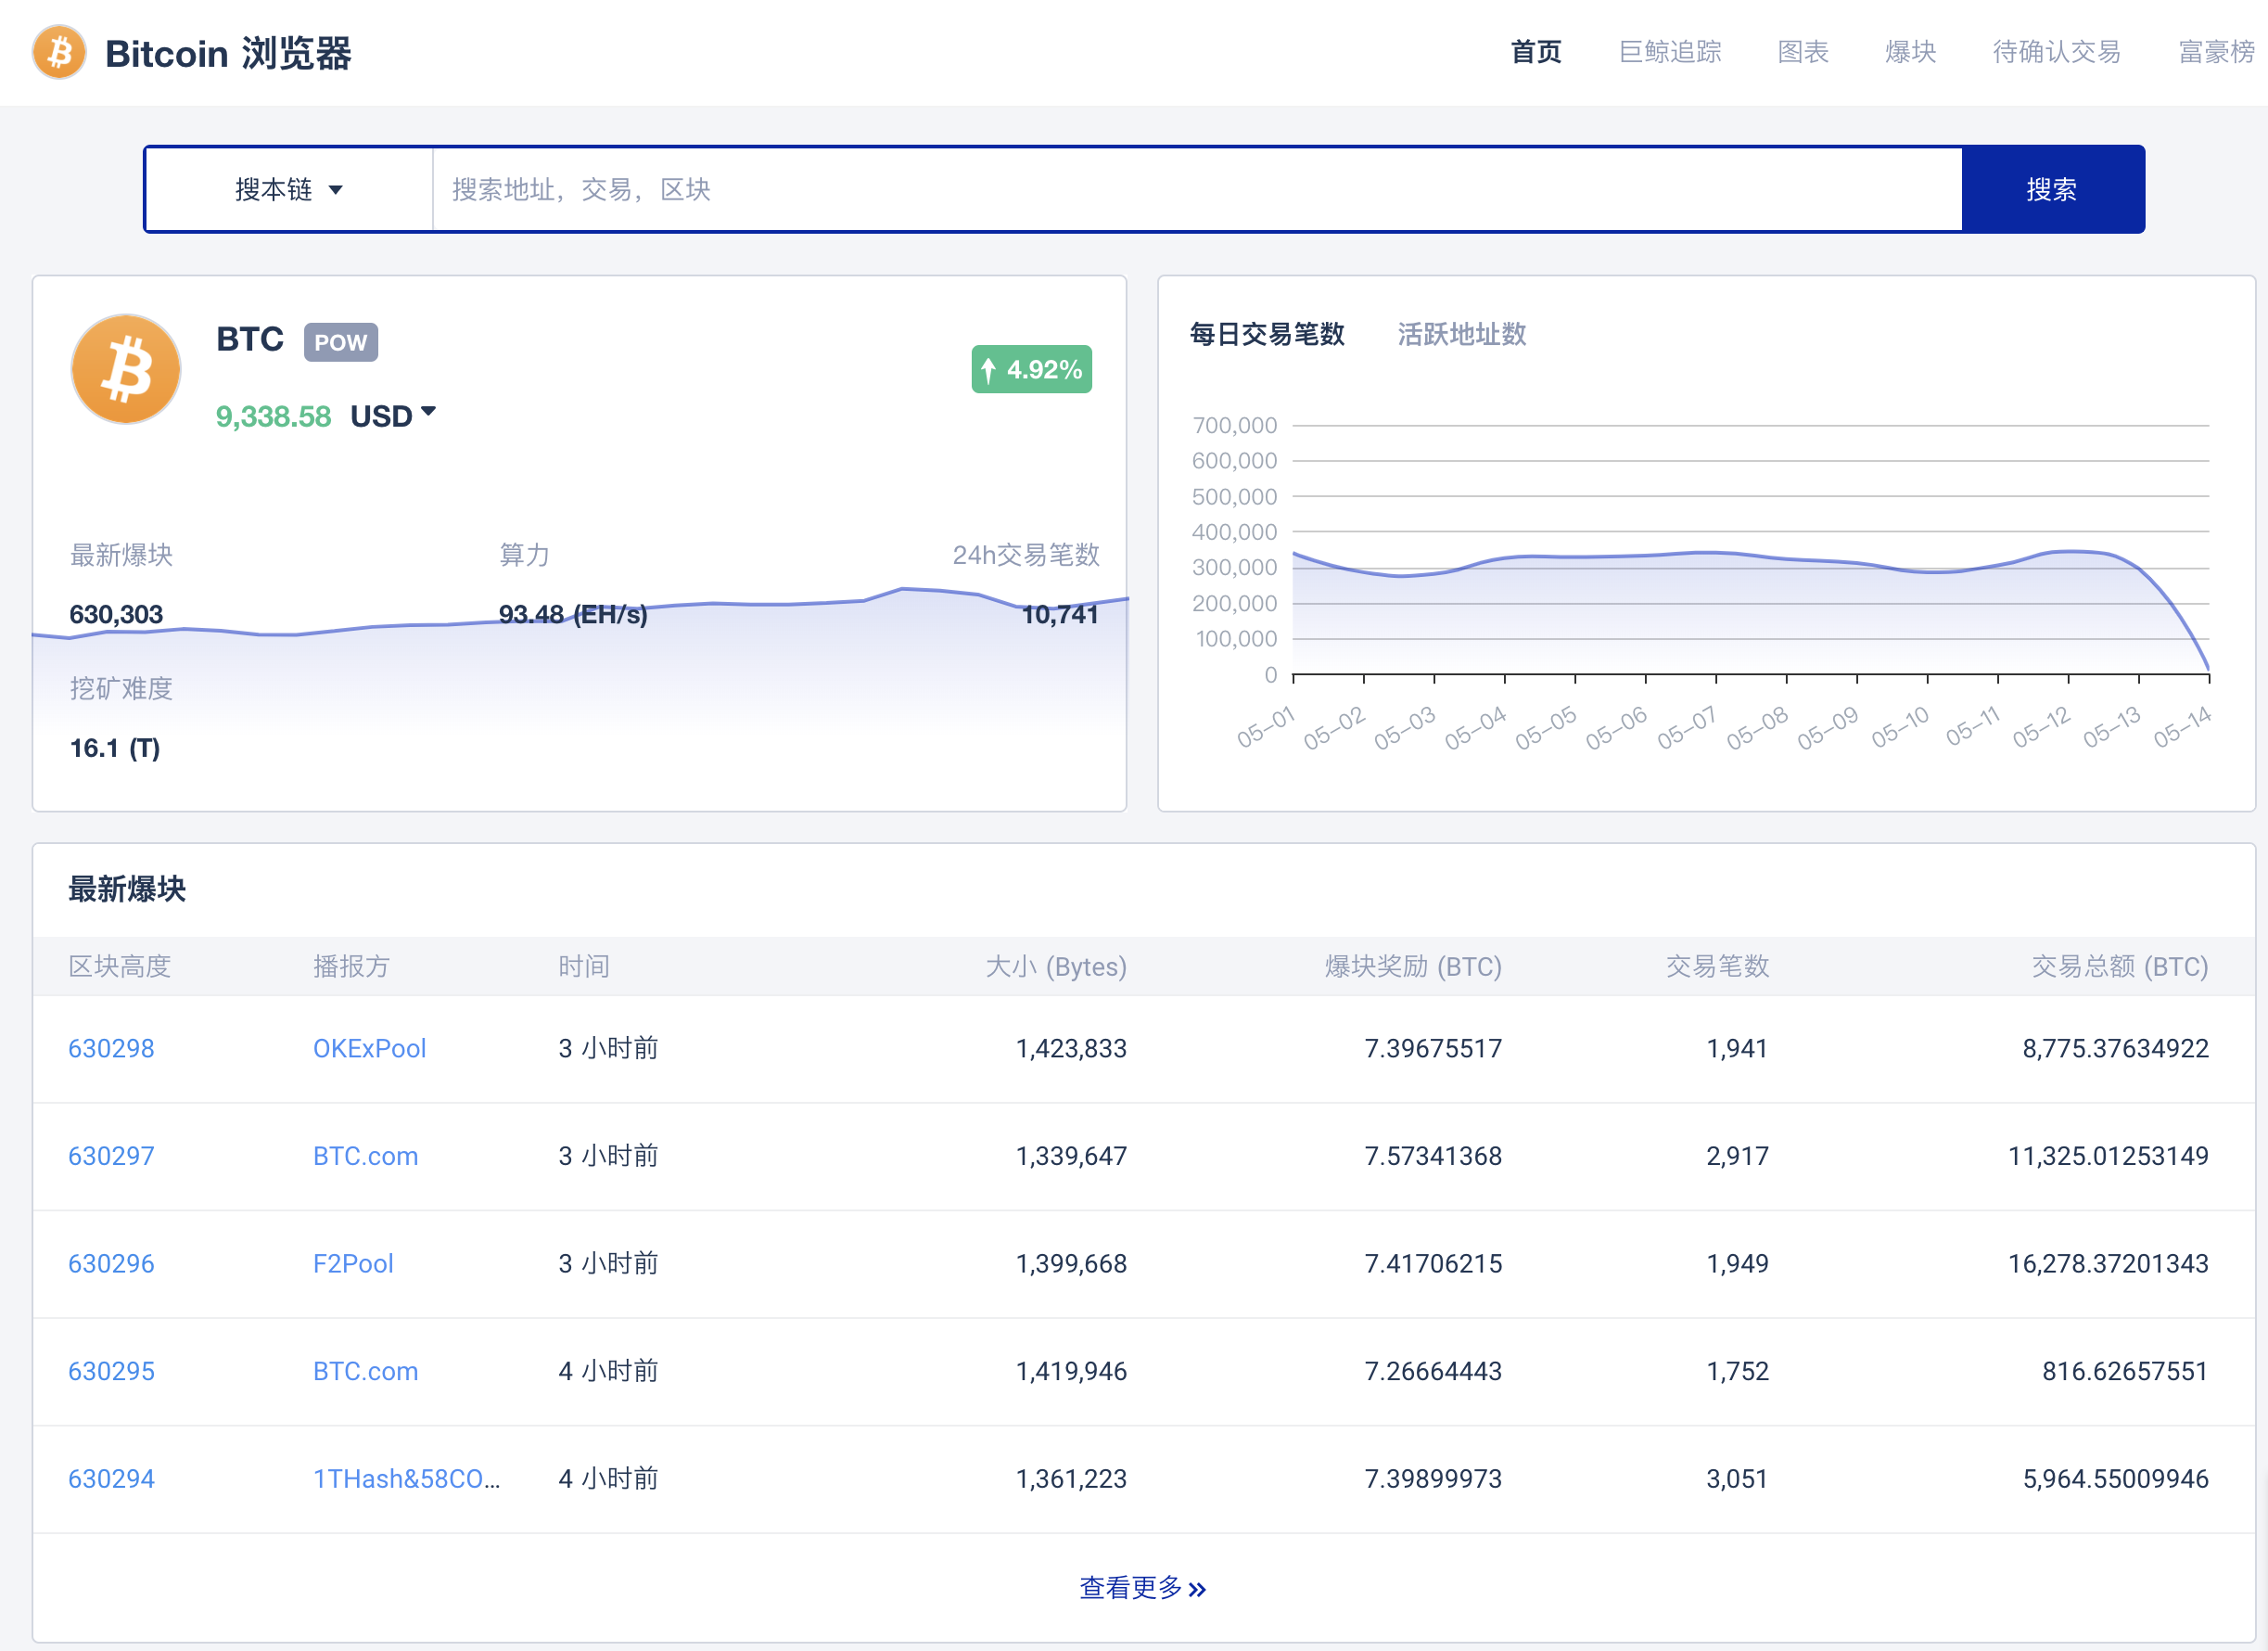Image resolution: width=2268 pixels, height=1651 pixels.
Task: Click the Bitcoin 浏览器 site title
Action: click(x=228, y=53)
